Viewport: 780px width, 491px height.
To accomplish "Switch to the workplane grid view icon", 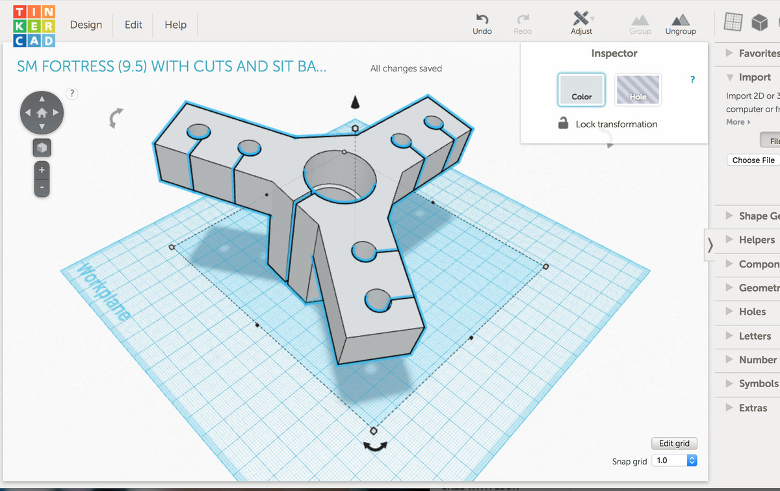I will click(x=733, y=23).
